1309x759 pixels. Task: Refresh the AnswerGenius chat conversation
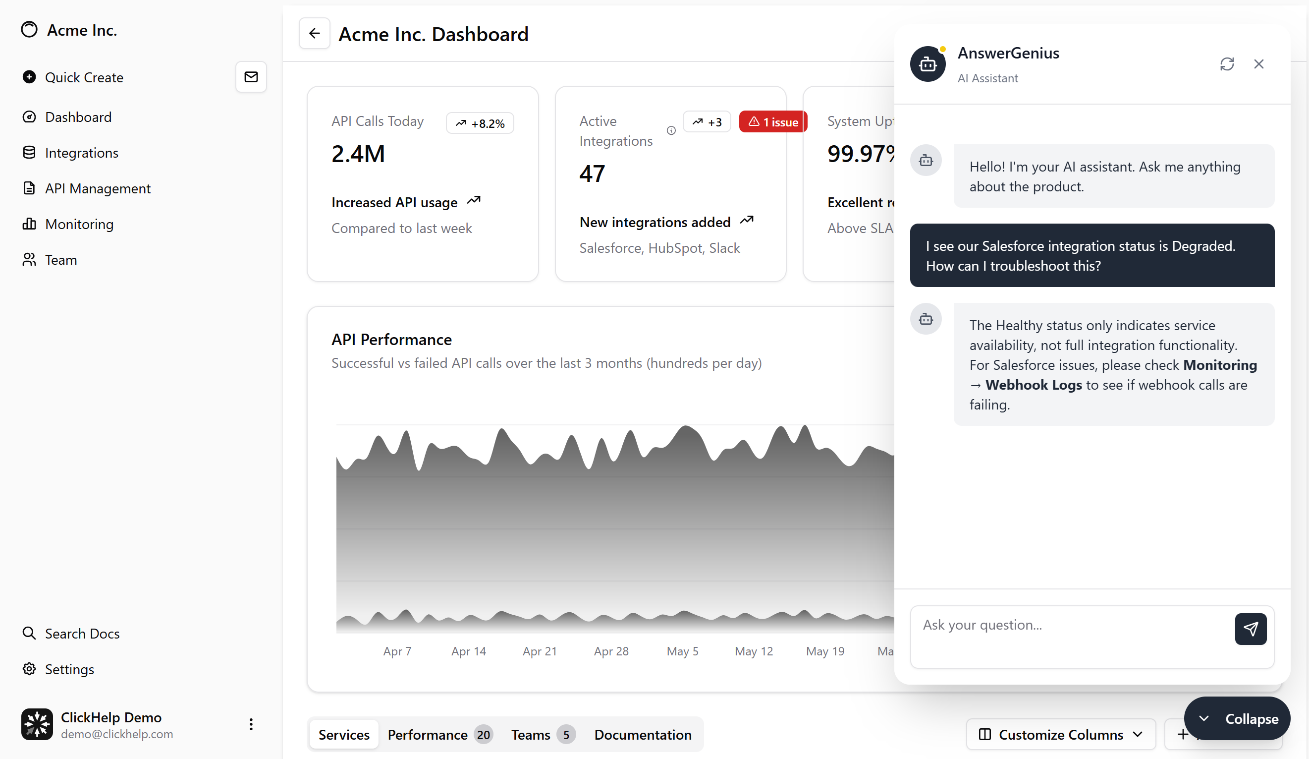pyautogui.click(x=1227, y=64)
